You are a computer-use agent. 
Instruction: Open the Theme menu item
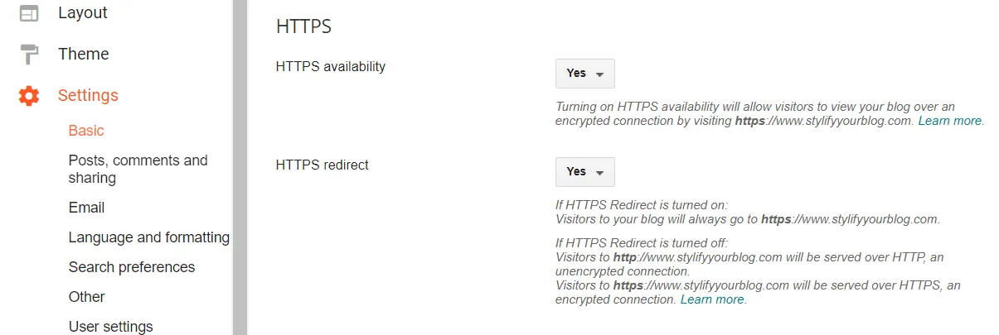point(83,55)
